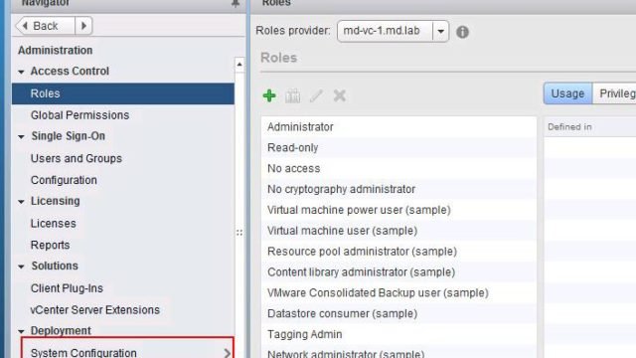Go forward using the history arrow
This screenshot has height=358, width=636.
tap(83, 26)
